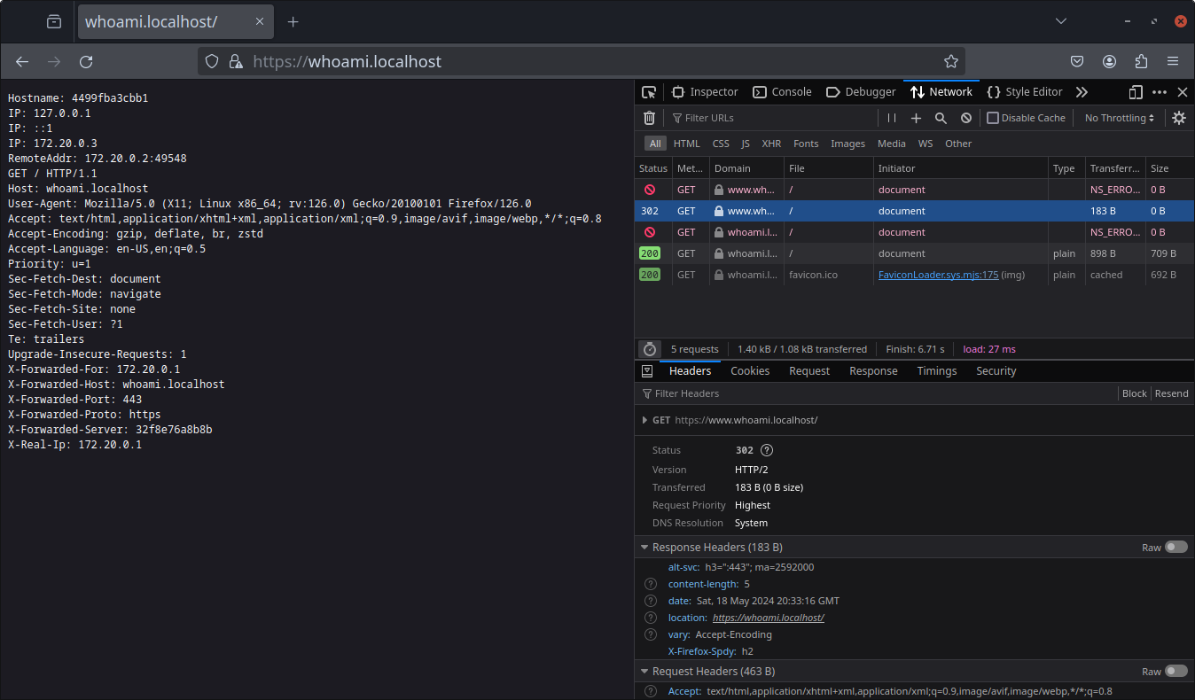The width and height of the screenshot is (1195, 700).
Task: Click the Block request button
Action: (x=1135, y=393)
